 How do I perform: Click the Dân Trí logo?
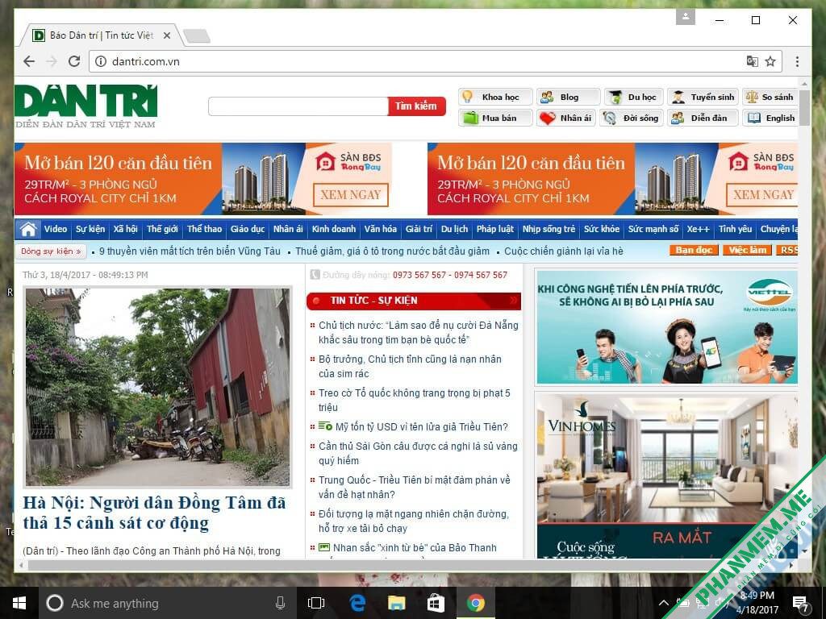(x=86, y=106)
